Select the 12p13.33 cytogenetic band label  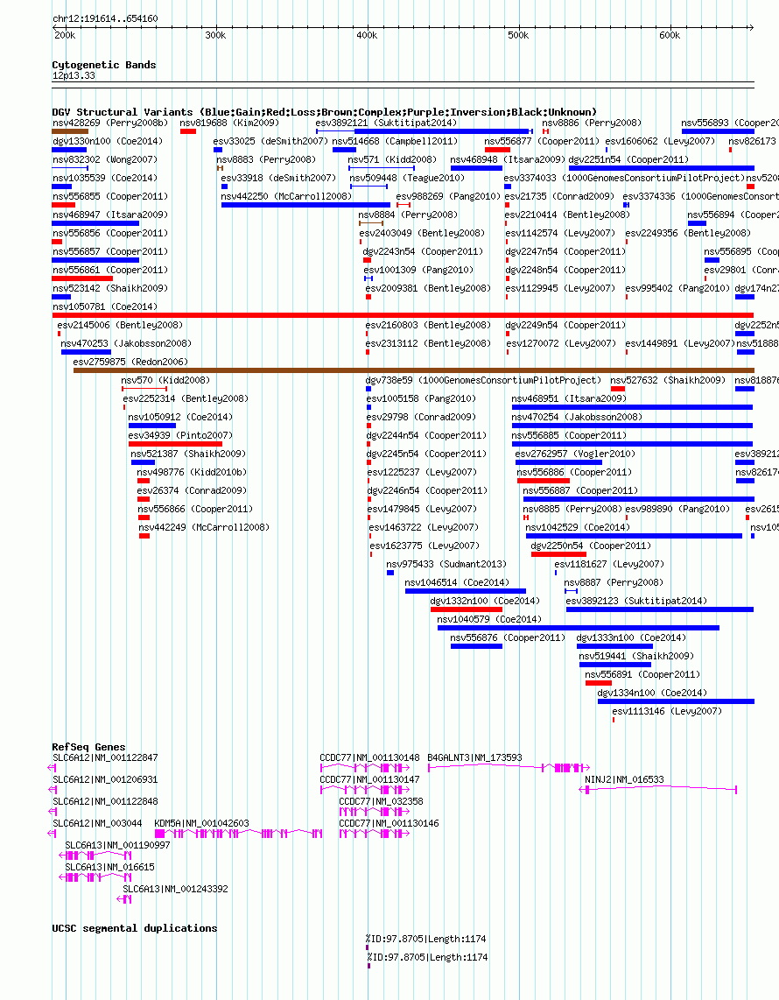coord(74,75)
